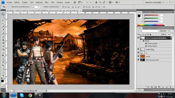Select the Dodge tool

[3, 55]
